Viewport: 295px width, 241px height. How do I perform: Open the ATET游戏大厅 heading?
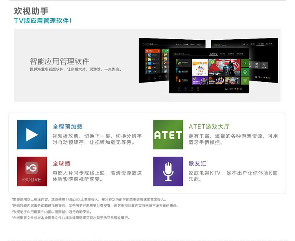209,127
